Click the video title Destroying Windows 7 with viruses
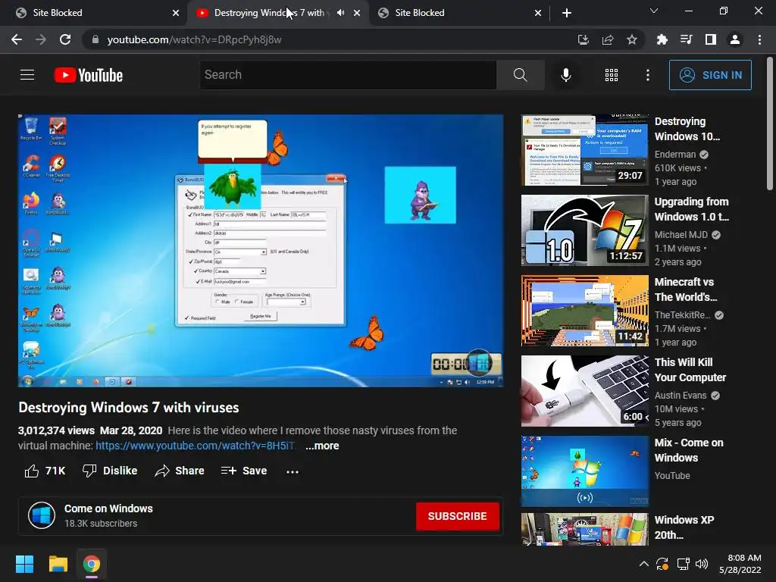This screenshot has width=776, height=582. pos(129,407)
